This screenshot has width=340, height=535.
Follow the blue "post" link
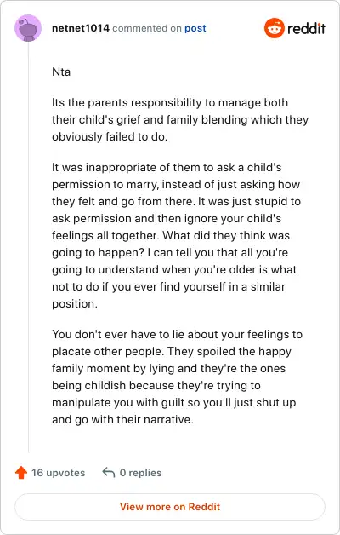(x=195, y=28)
